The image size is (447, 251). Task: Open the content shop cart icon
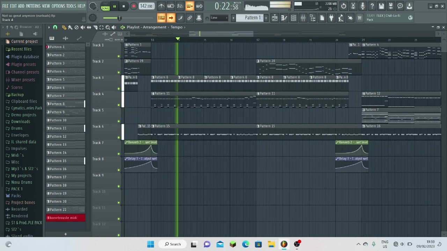tap(360, 18)
